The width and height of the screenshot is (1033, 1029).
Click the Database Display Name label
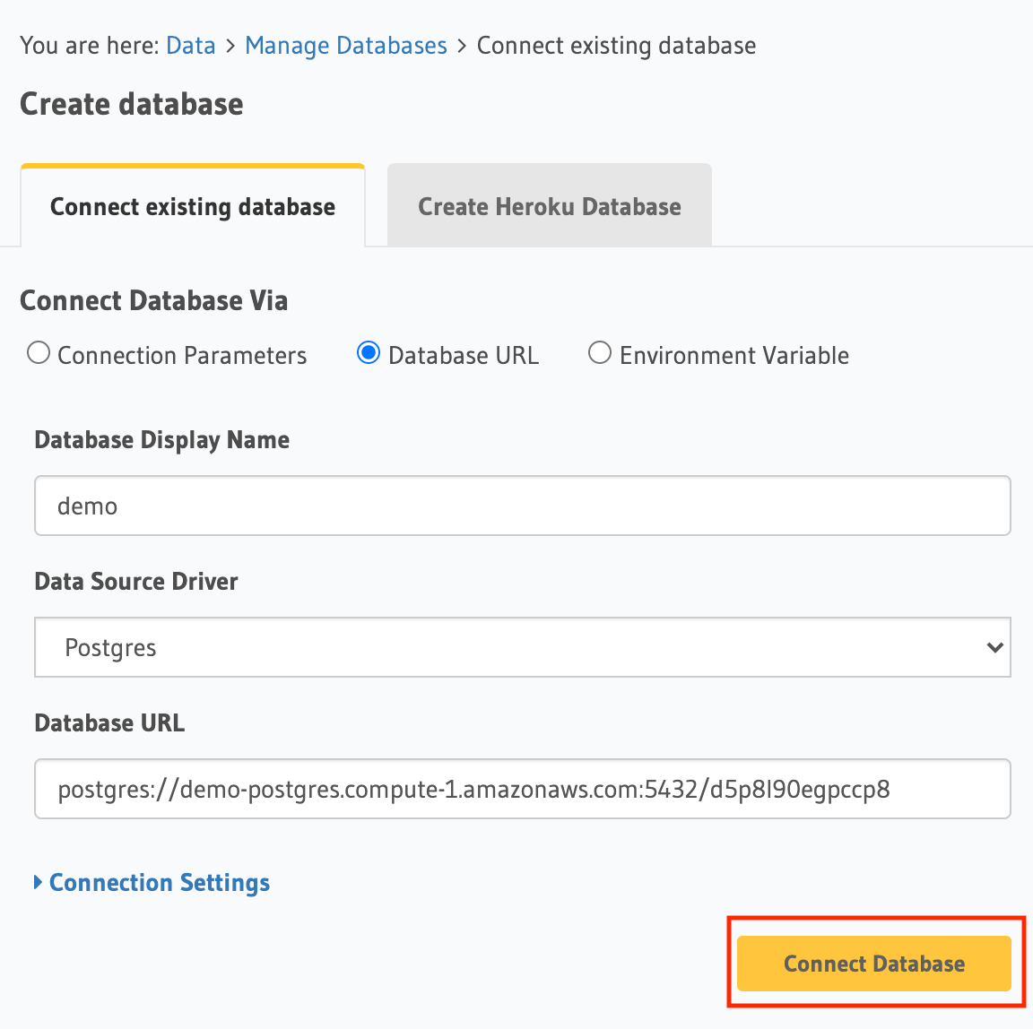point(161,440)
